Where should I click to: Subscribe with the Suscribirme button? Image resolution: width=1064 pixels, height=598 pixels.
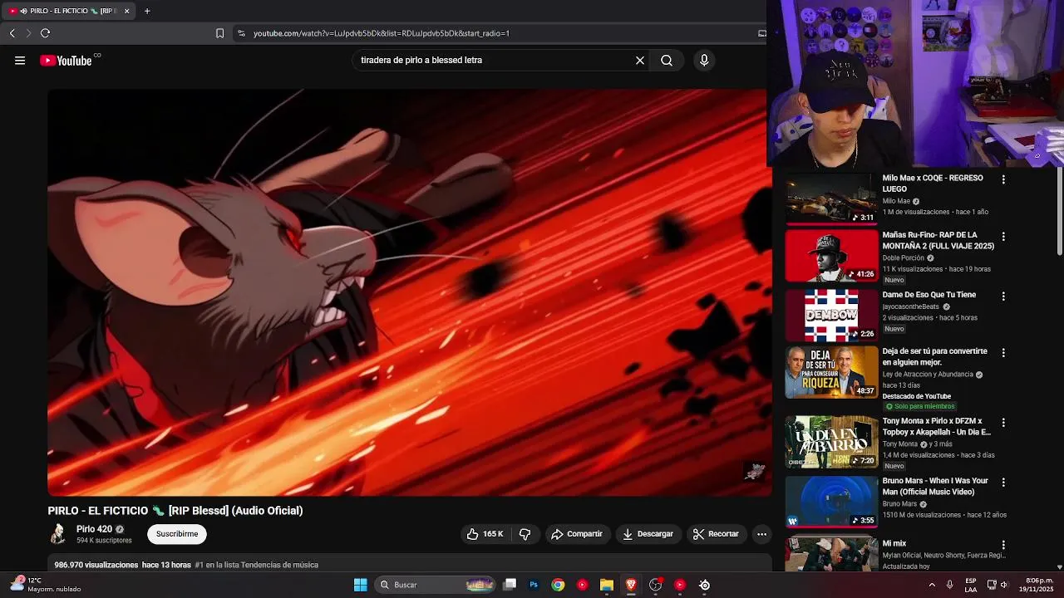(x=177, y=534)
